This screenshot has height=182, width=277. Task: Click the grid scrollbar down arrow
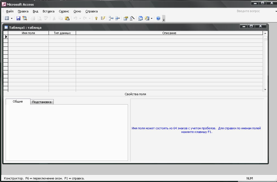(x=265, y=90)
